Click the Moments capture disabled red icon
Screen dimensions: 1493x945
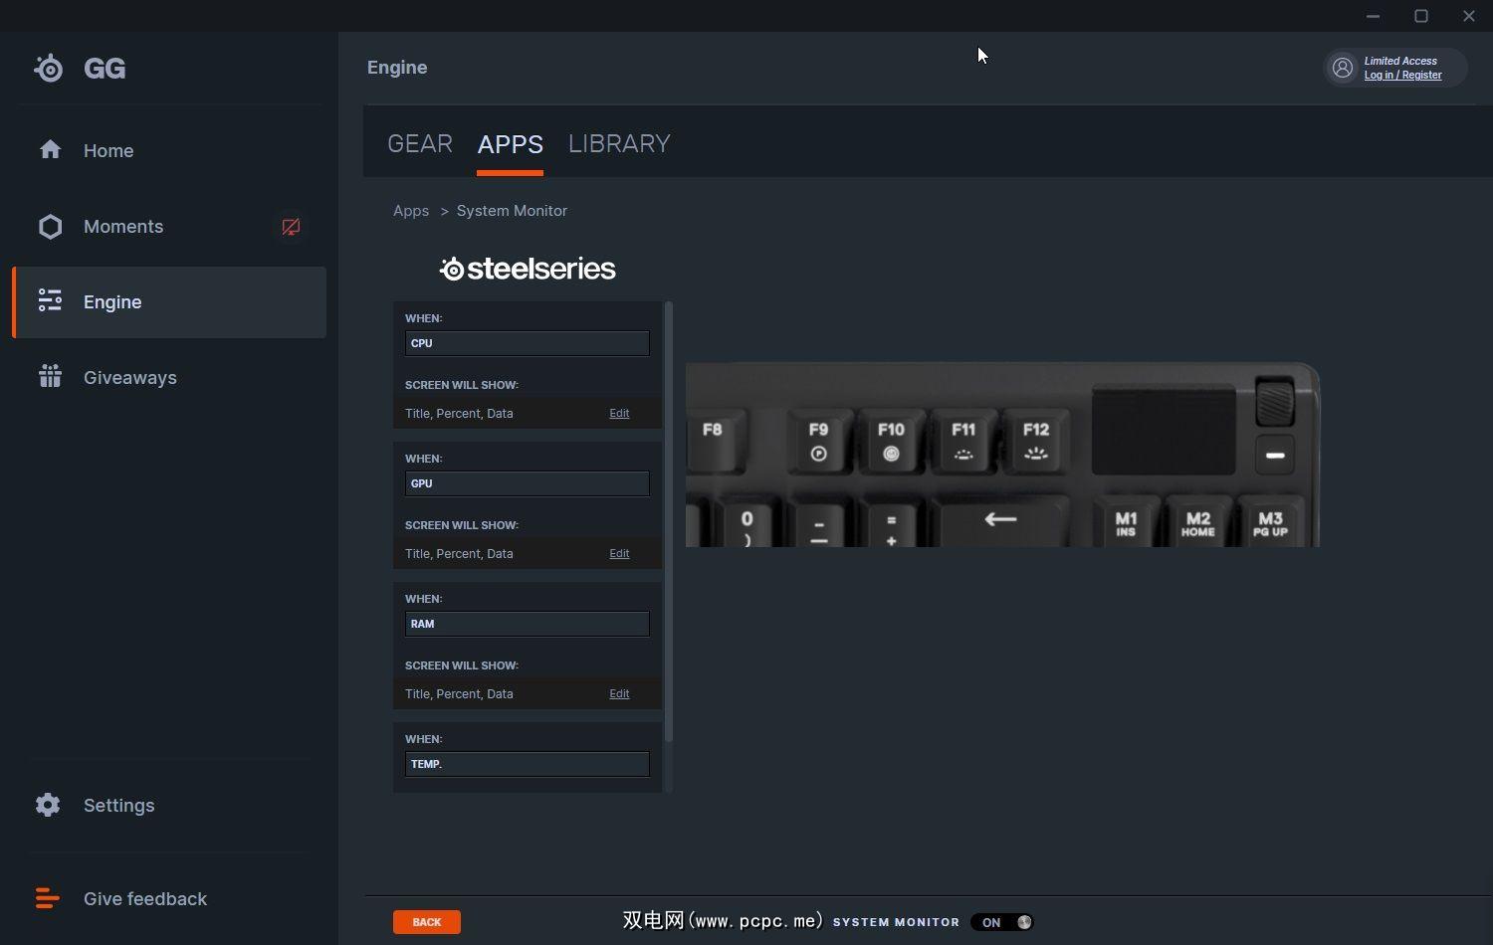[x=291, y=227]
